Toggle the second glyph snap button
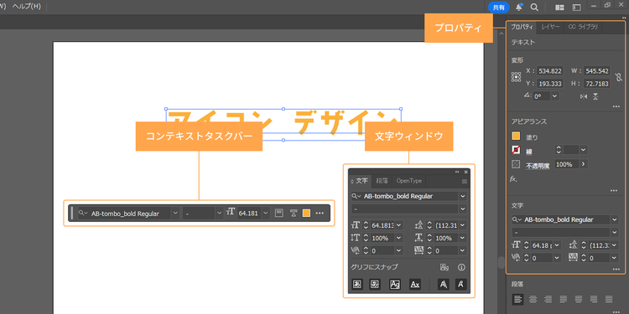Image resolution: width=629 pixels, height=314 pixels. [375, 285]
